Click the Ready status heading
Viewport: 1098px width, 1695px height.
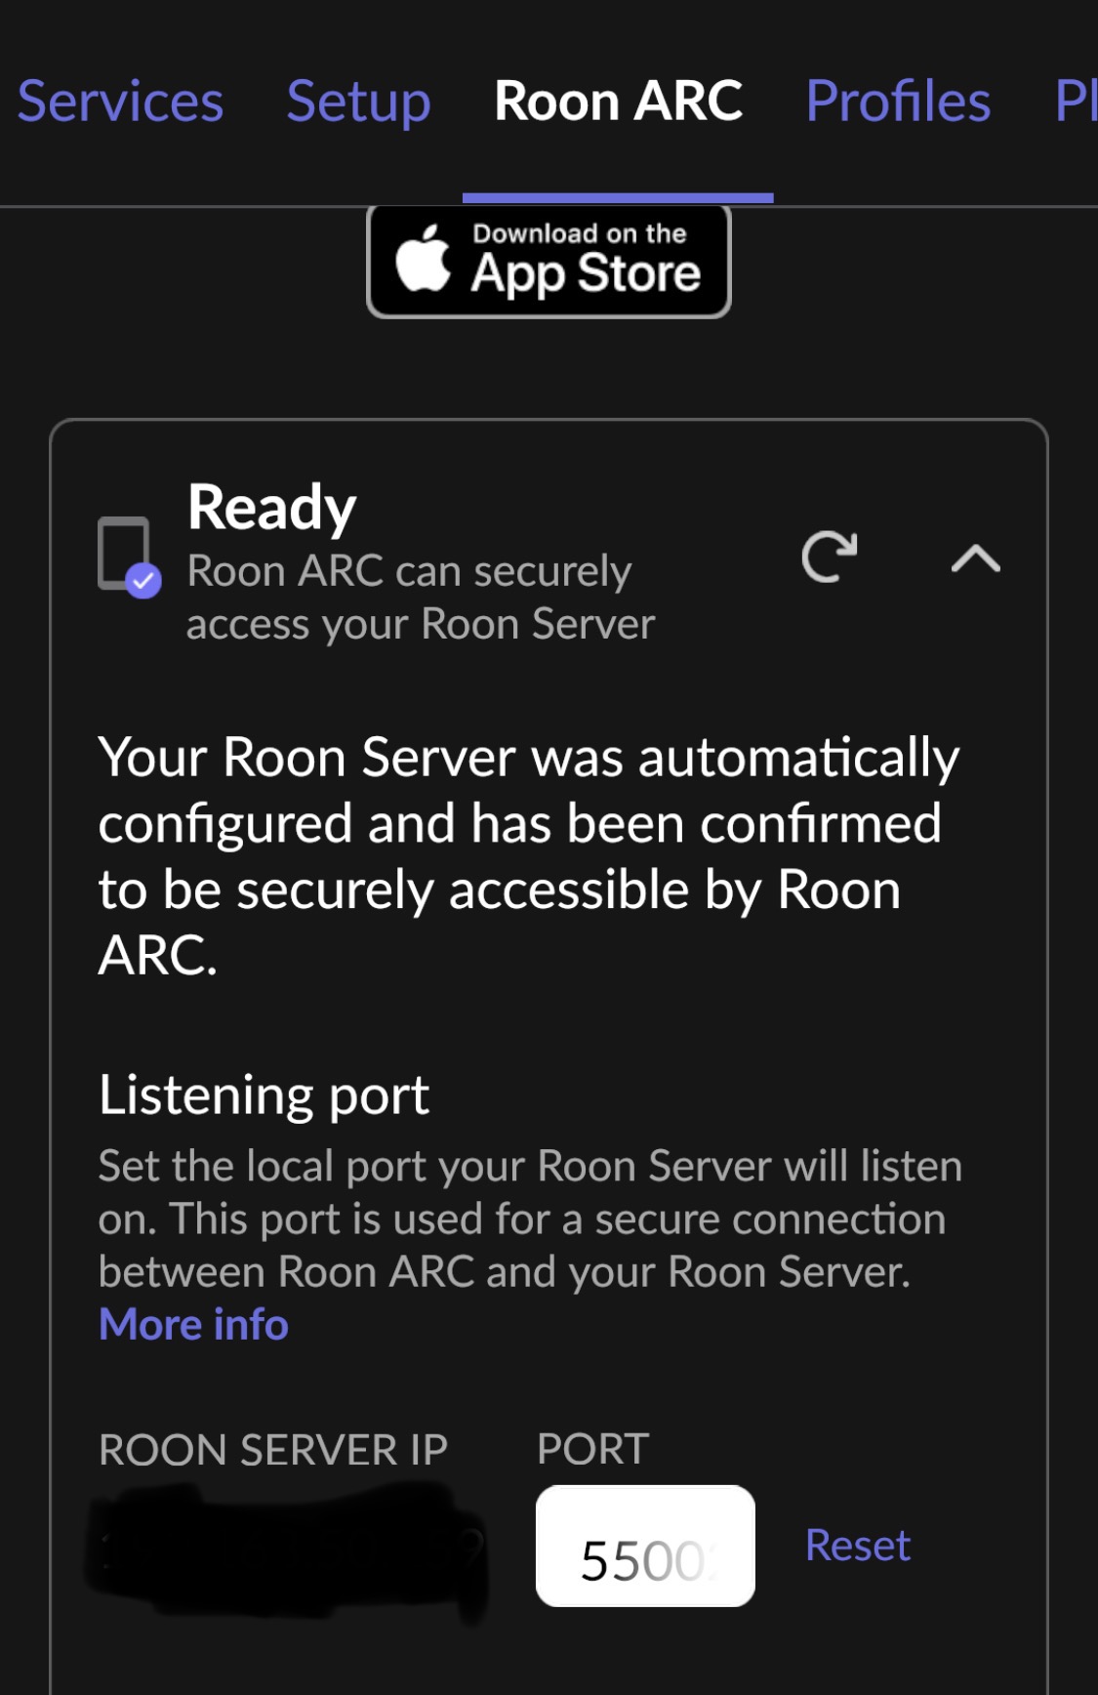[x=272, y=508]
